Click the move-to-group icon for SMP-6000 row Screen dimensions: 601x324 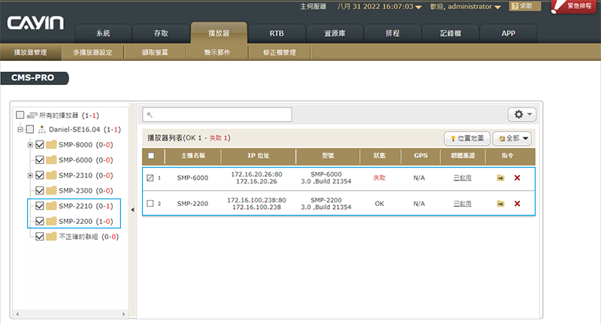click(x=500, y=178)
